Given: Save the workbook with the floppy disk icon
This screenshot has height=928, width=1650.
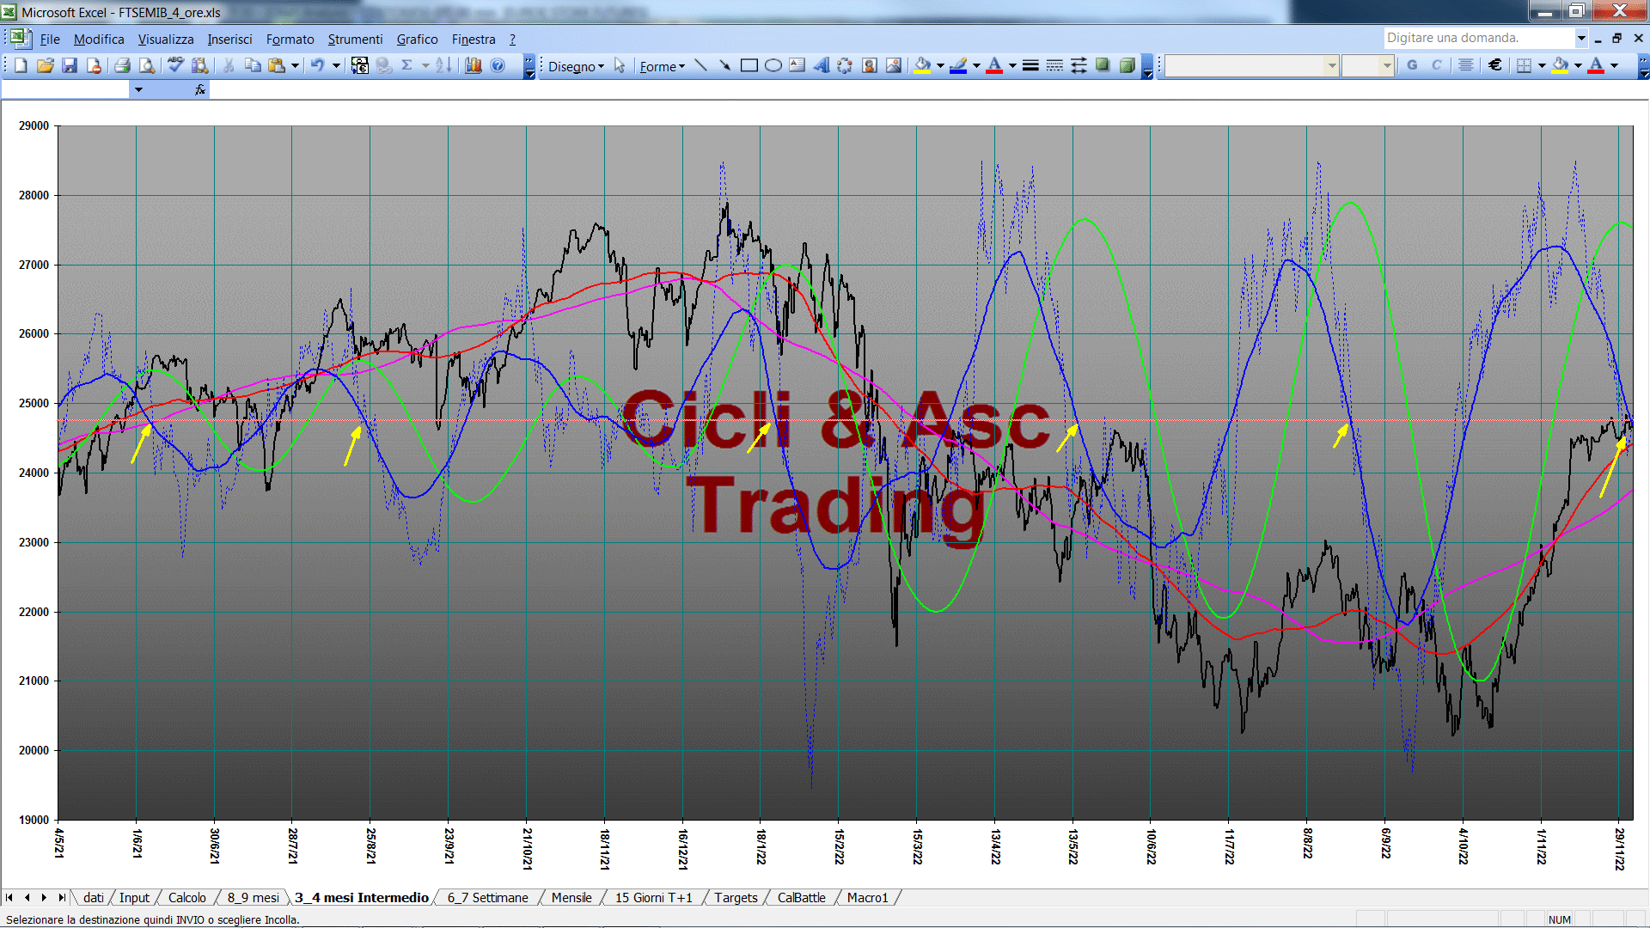Looking at the screenshot, I should 70,65.
